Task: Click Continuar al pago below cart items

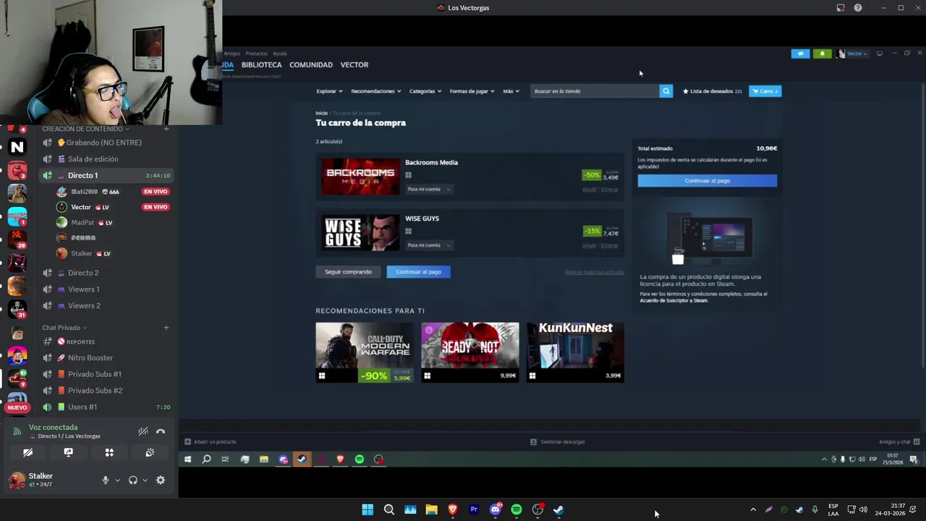Action: point(418,271)
